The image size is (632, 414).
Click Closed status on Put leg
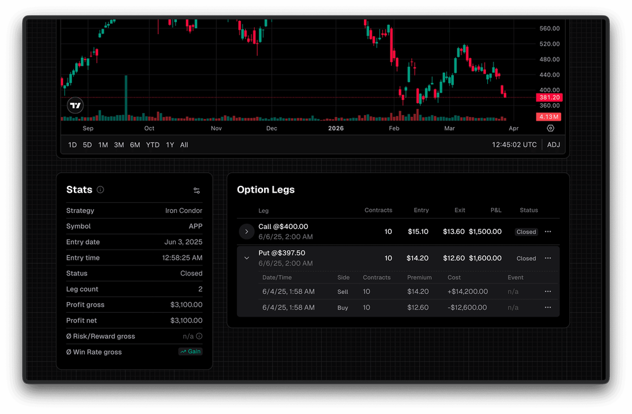526,259
